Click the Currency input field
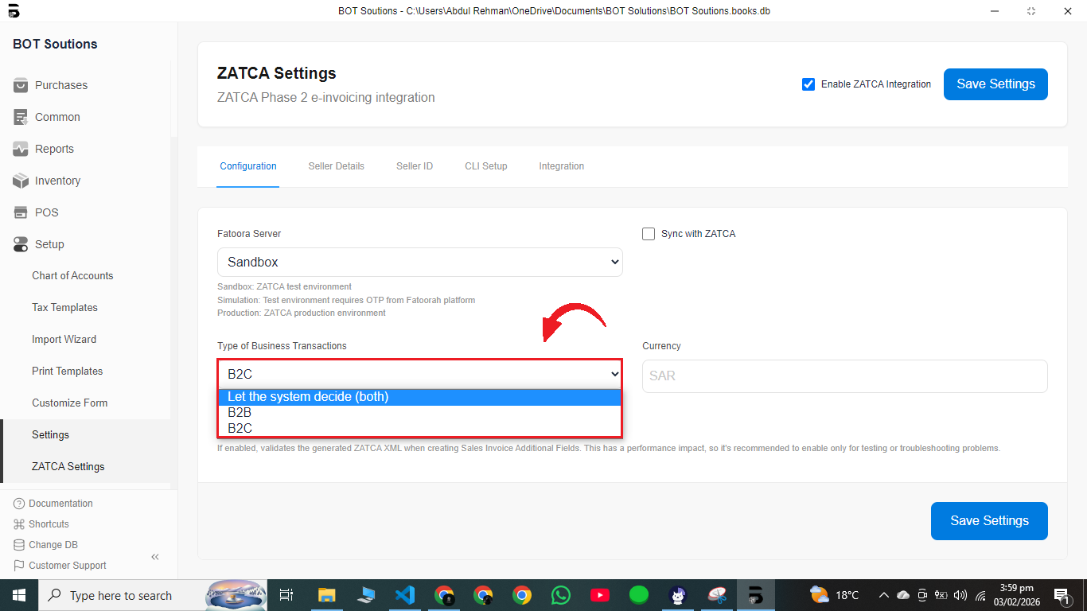This screenshot has width=1087, height=611. point(844,376)
